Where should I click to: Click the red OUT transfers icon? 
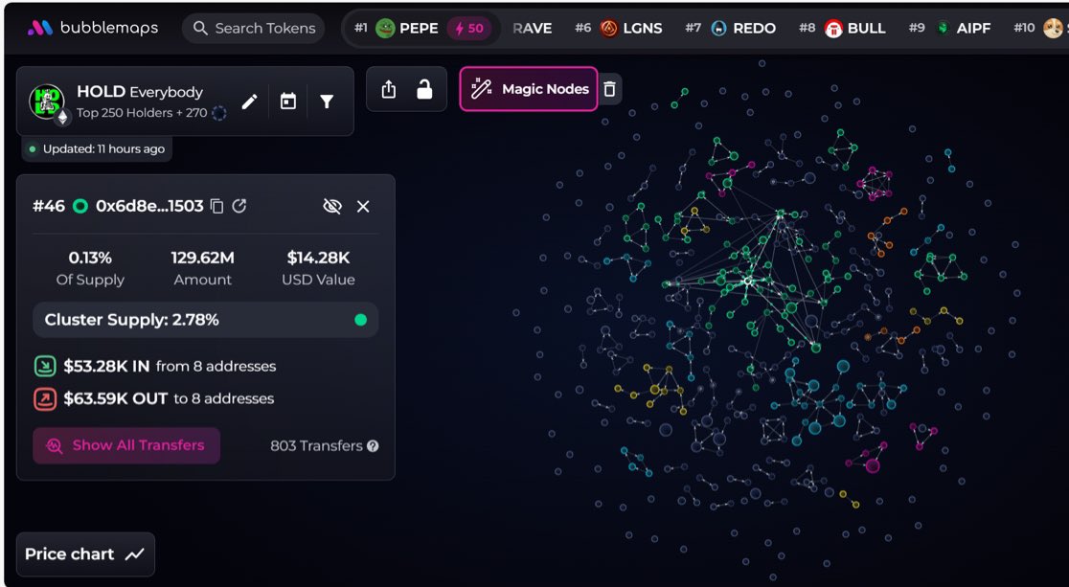[x=45, y=398]
